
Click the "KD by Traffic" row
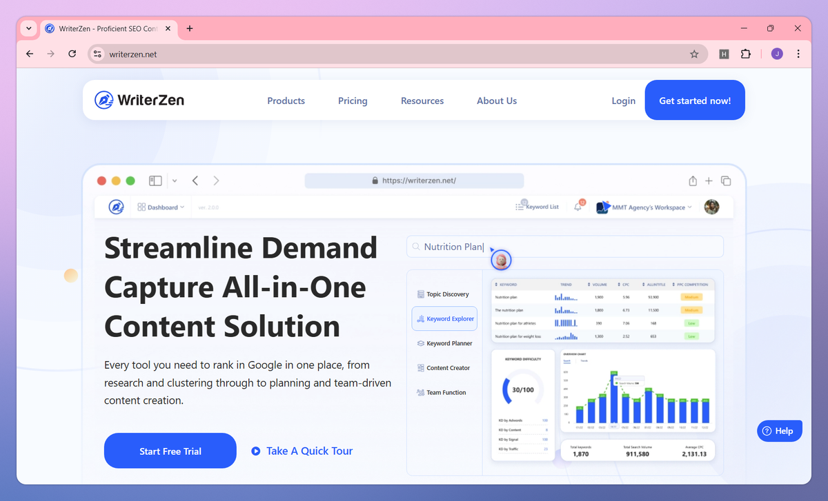(523, 449)
